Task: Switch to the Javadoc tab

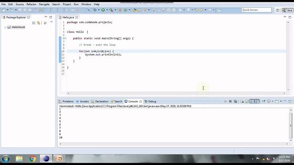Action: (x=83, y=101)
